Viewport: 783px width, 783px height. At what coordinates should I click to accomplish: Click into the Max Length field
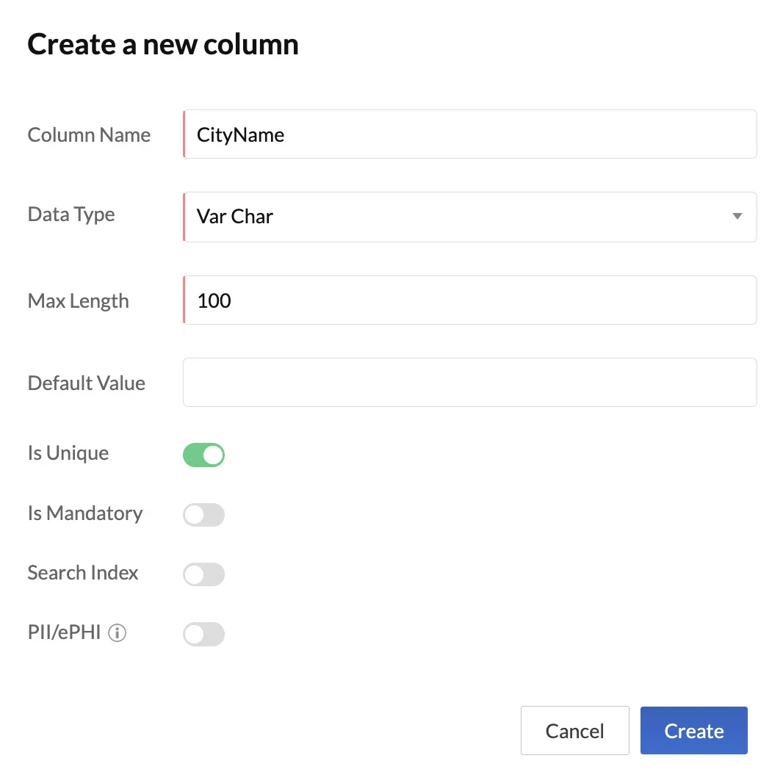(470, 300)
